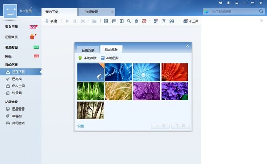Click the game controller toolbar icon
267x164 pixels.
[x=171, y=21]
